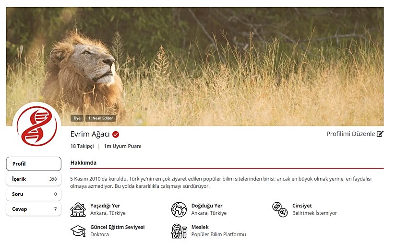This screenshot has width=396, height=242.
Task: Click the edit pencil icon beside Profilimi Düzenle
Action: coord(380,134)
